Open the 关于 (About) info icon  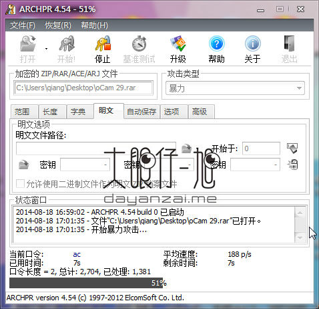(x=253, y=43)
